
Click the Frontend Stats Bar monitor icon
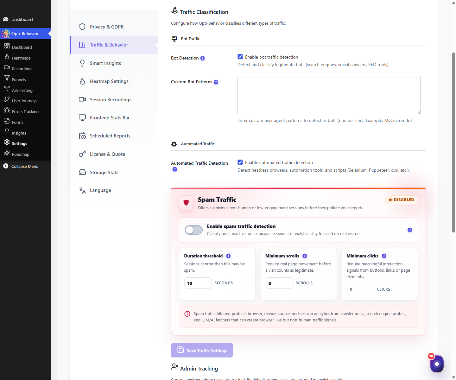pyautogui.click(x=82, y=117)
